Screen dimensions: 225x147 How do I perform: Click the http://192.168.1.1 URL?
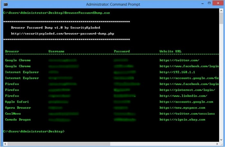coord(177,72)
